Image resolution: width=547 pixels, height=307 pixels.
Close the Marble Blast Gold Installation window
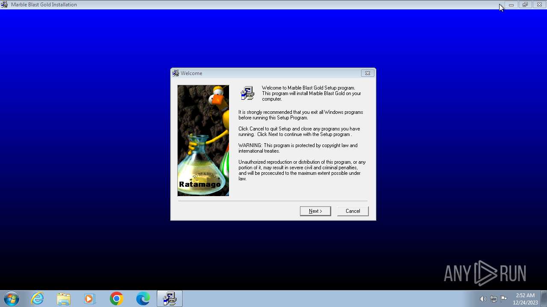[x=539, y=5]
